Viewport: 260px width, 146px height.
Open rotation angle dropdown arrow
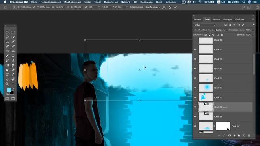tap(99, 7)
